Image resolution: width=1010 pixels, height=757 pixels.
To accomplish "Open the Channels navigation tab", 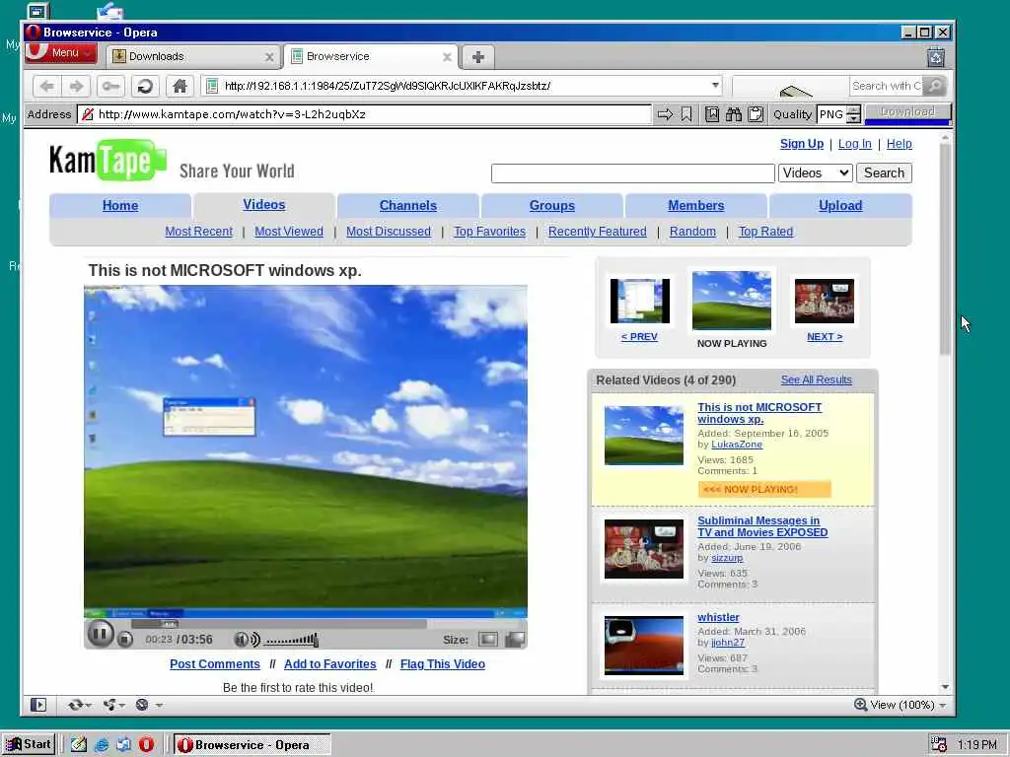I will click(407, 205).
